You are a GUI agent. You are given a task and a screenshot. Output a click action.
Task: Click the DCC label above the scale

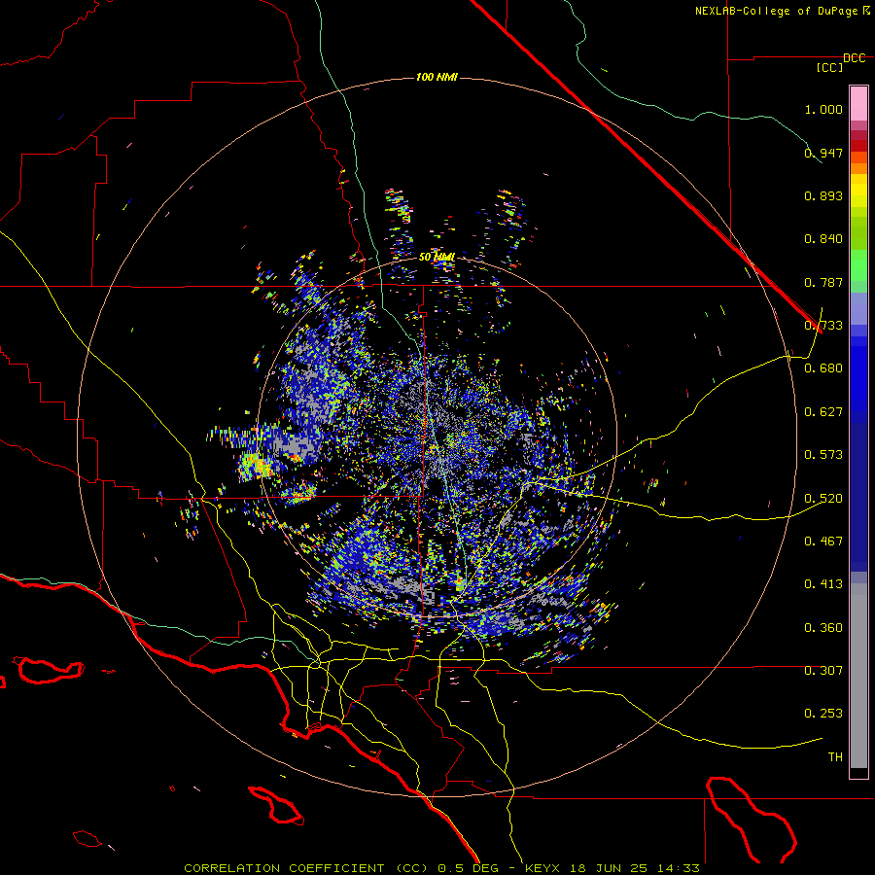[855, 58]
